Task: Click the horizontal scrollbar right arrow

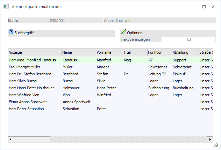Action: coord(210,139)
